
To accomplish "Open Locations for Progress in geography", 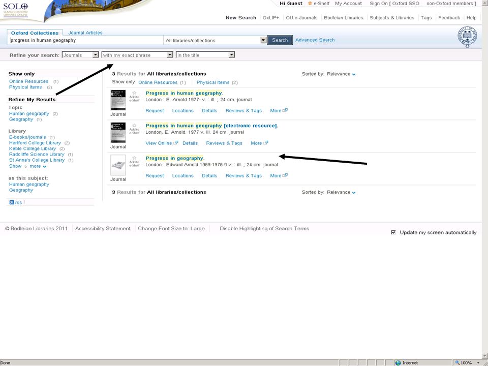I will 182,175.
